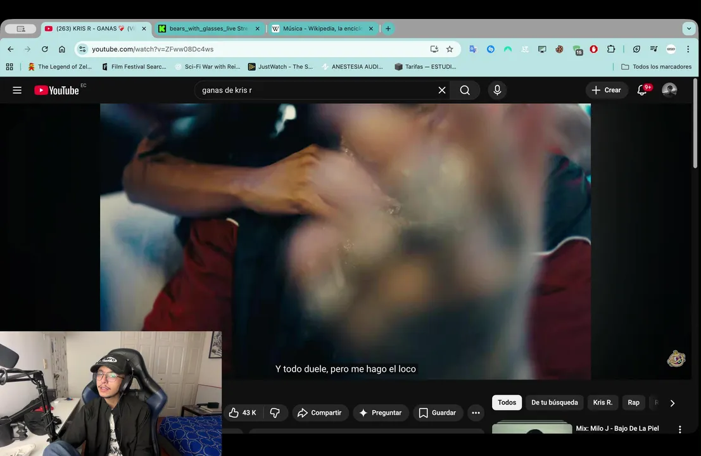
Task: Like the video with thumbs up
Action: click(243, 413)
